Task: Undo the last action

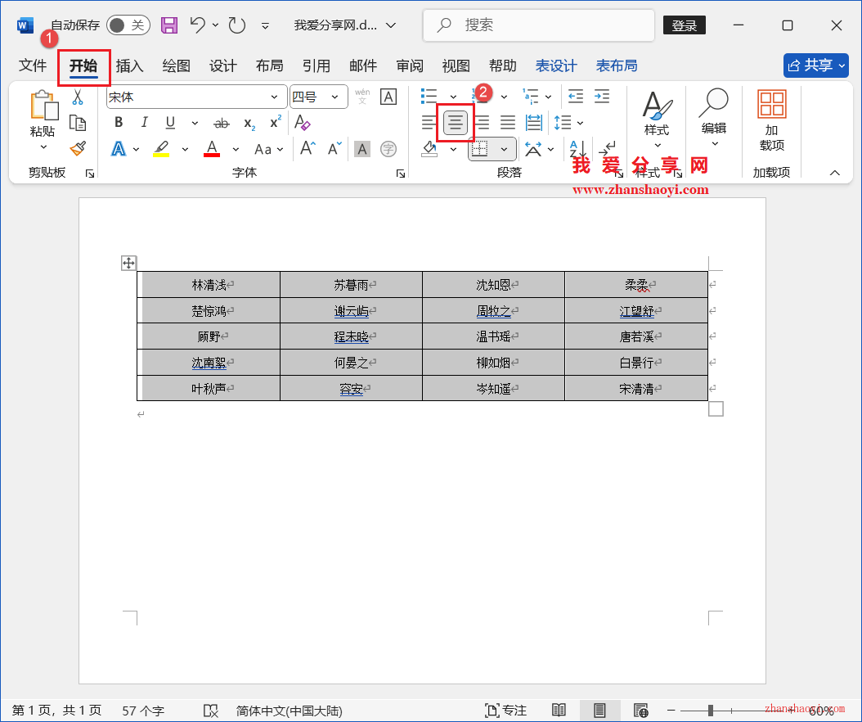Action: [x=197, y=25]
